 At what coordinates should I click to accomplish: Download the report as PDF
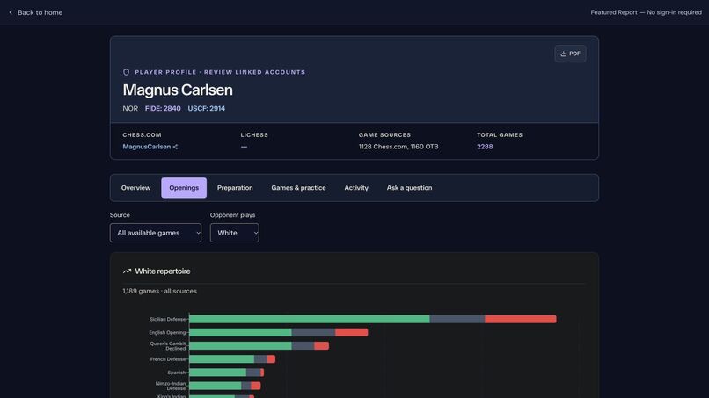(x=570, y=54)
